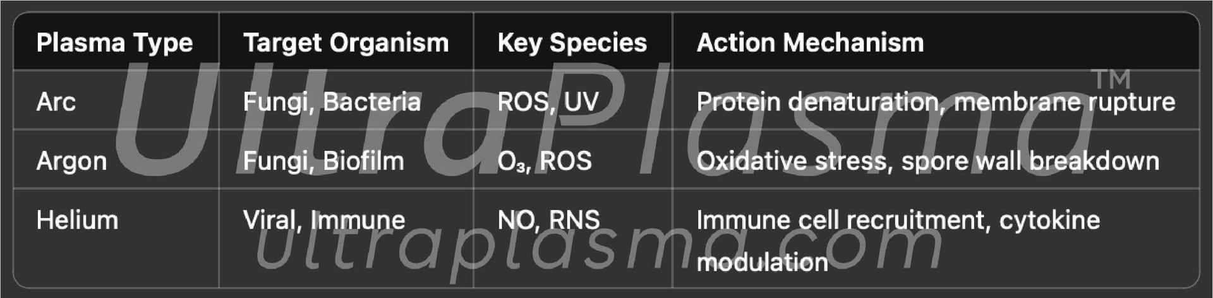Click the Key Species column header
The width and height of the screenshot is (1213, 298).
tap(572, 43)
